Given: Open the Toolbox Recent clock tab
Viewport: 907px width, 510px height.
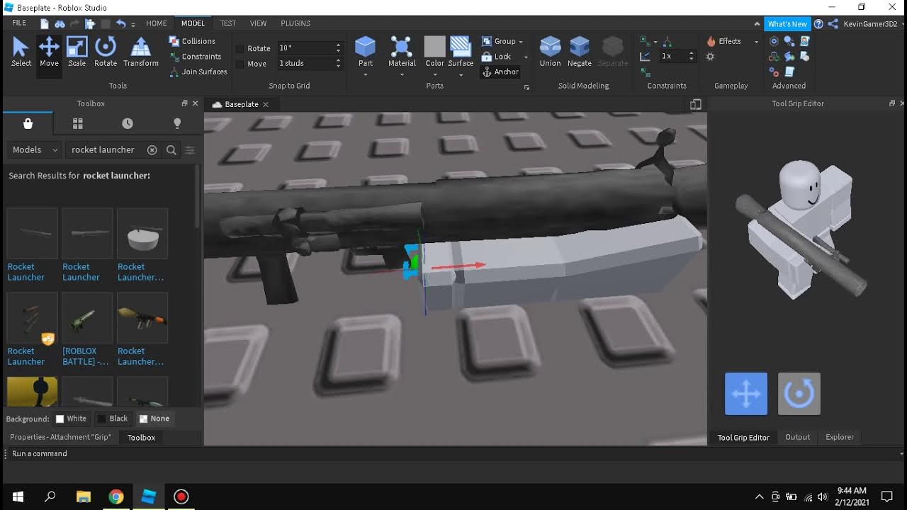Looking at the screenshot, I should [x=128, y=123].
